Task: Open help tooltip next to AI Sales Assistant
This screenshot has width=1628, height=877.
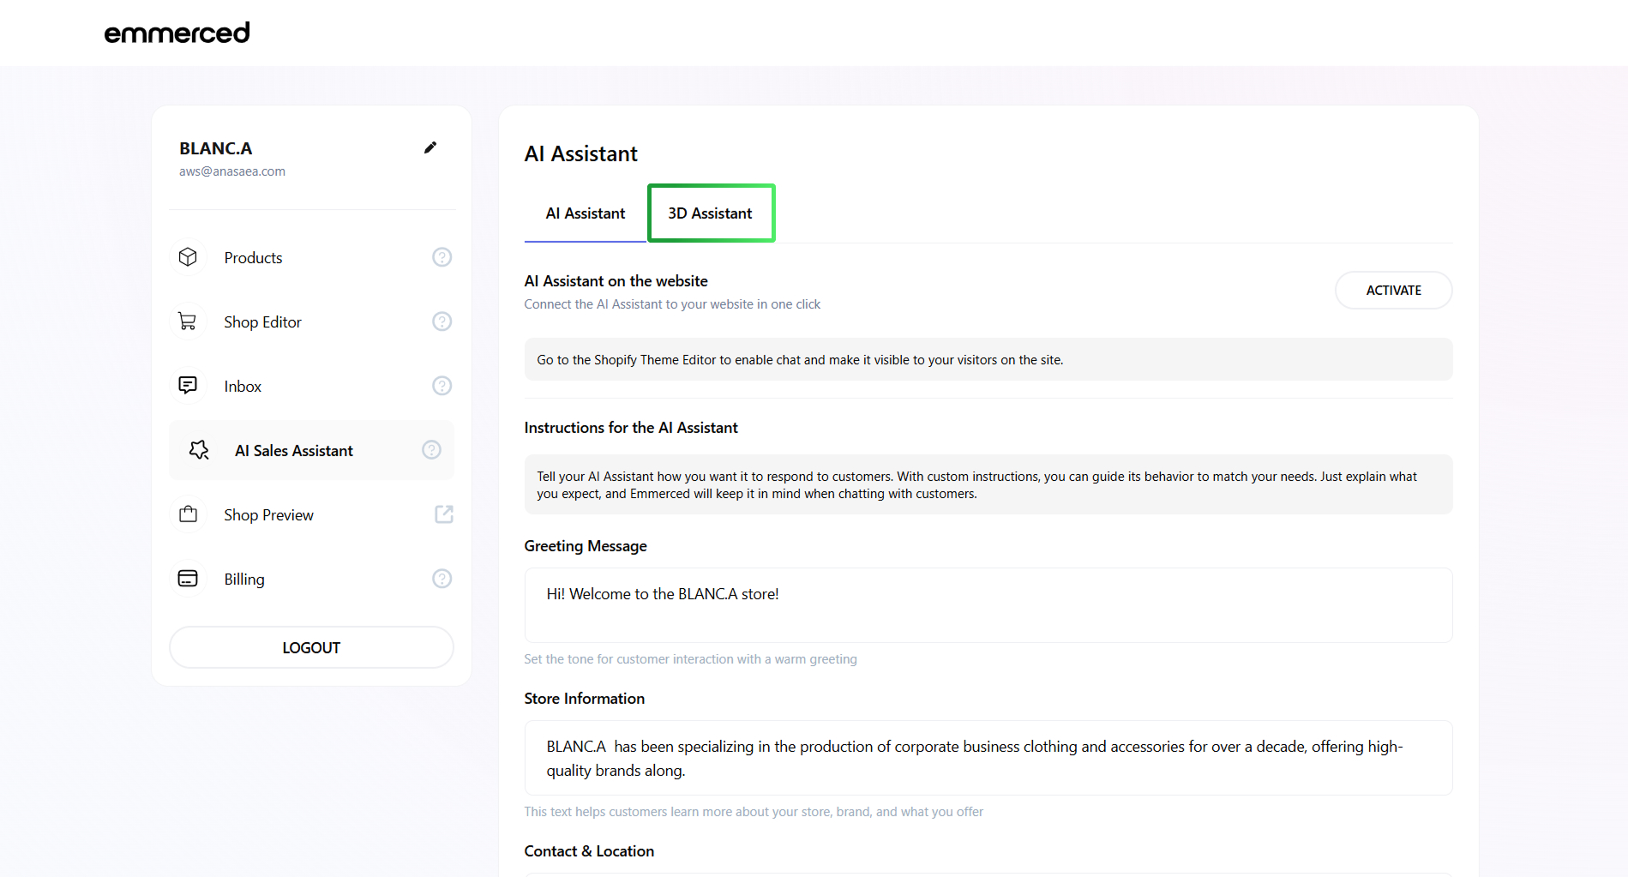Action: click(x=431, y=450)
